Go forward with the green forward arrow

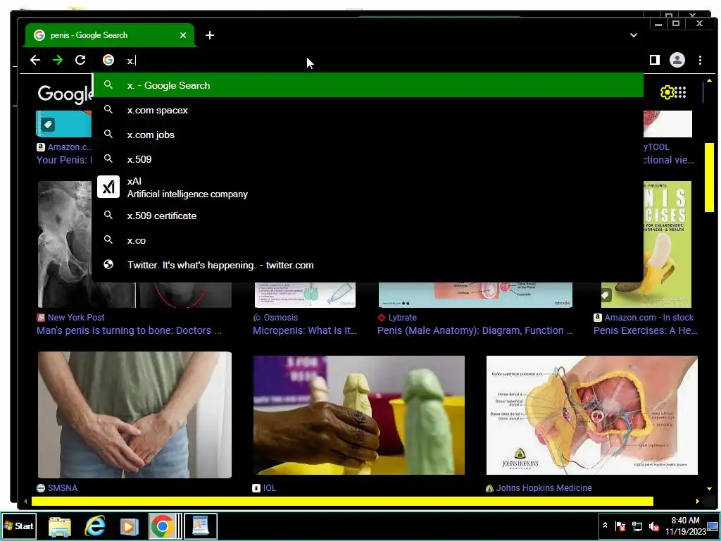(58, 60)
